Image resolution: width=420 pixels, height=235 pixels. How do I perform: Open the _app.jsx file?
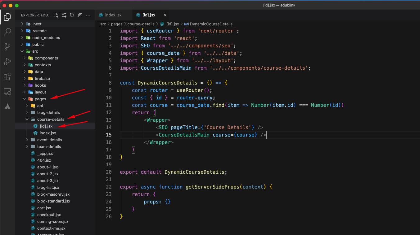click(45, 153)
